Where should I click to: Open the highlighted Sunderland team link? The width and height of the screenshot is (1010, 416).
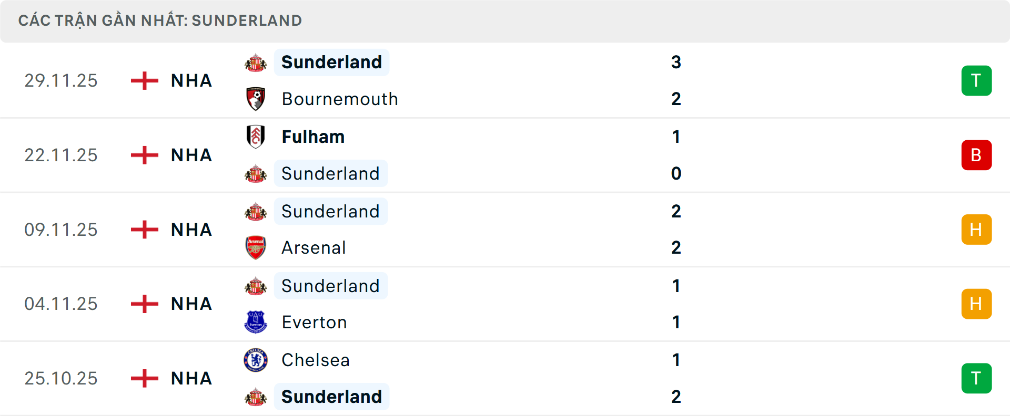(x=331, y=62)
